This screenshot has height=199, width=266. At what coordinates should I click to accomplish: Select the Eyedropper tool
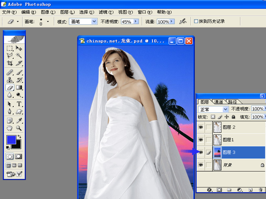(x=19, y=121)
